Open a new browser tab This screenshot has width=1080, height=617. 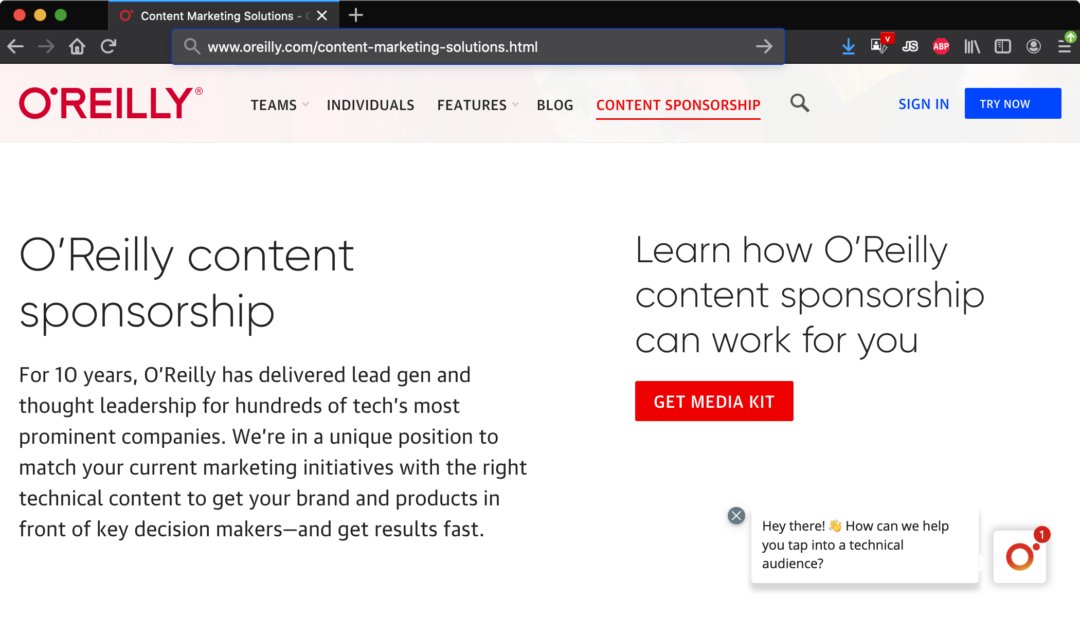click(355, 15)
